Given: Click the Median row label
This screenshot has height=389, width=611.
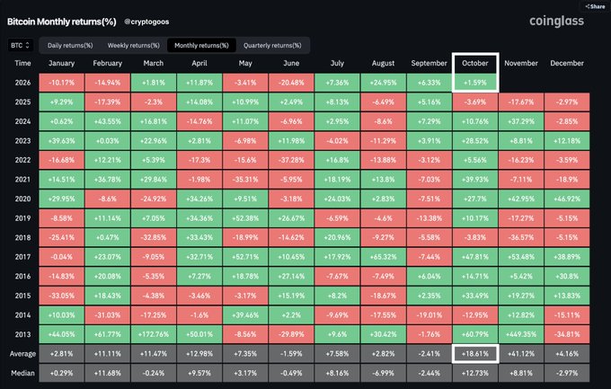Looking at the screenshot, I should (x=22, y=373).
